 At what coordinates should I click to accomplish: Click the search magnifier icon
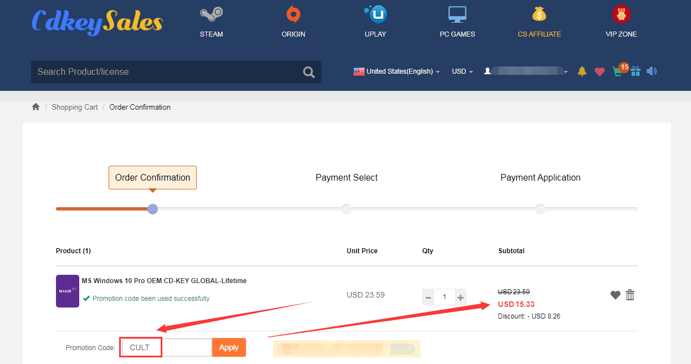309,72
